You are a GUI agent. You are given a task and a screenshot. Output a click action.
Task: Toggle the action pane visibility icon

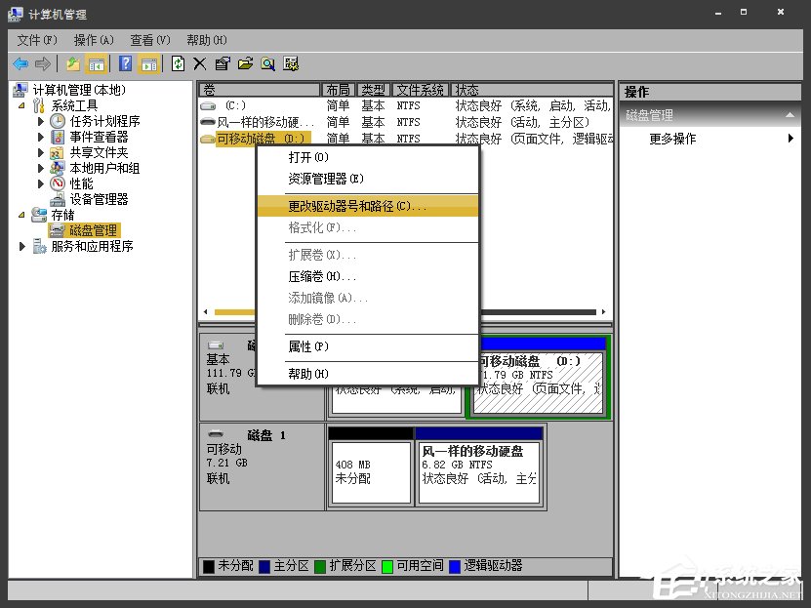tap(149, 63)
